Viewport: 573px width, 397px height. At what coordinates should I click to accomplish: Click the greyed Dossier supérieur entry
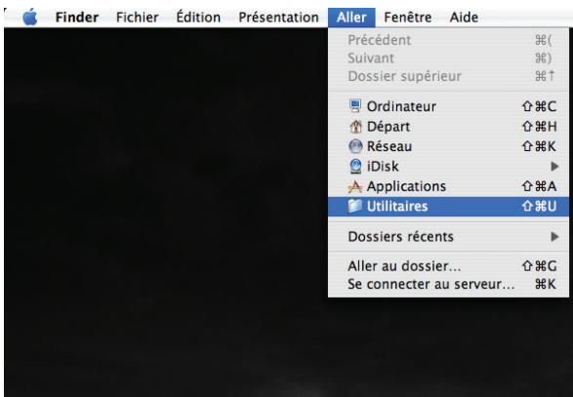click(448, 76)
